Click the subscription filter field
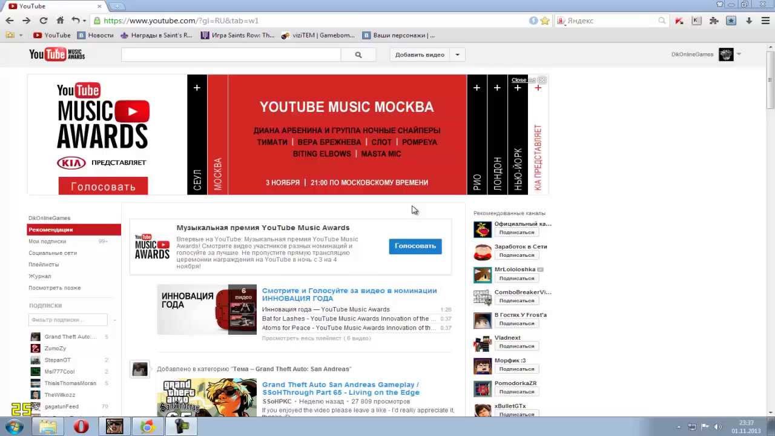The image size is (775, 436). coord(68,320)
